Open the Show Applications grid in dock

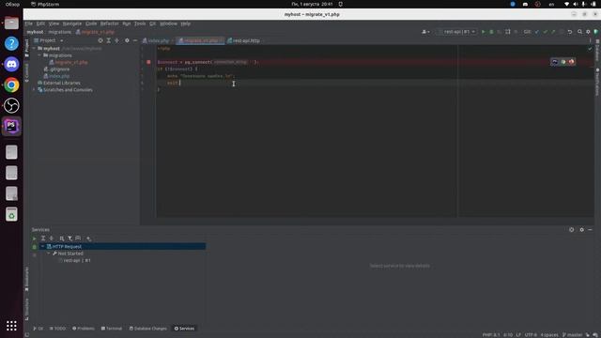click(11, 326)
